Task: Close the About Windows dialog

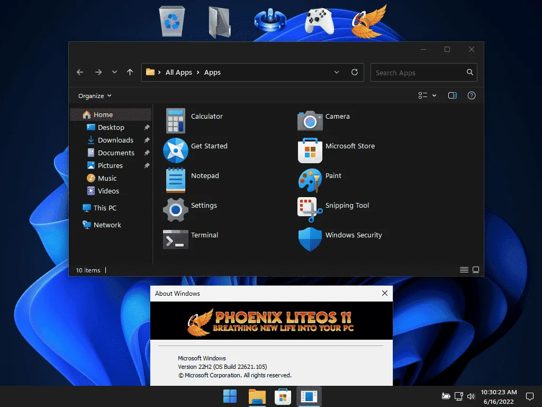Action: click(385, 293)
